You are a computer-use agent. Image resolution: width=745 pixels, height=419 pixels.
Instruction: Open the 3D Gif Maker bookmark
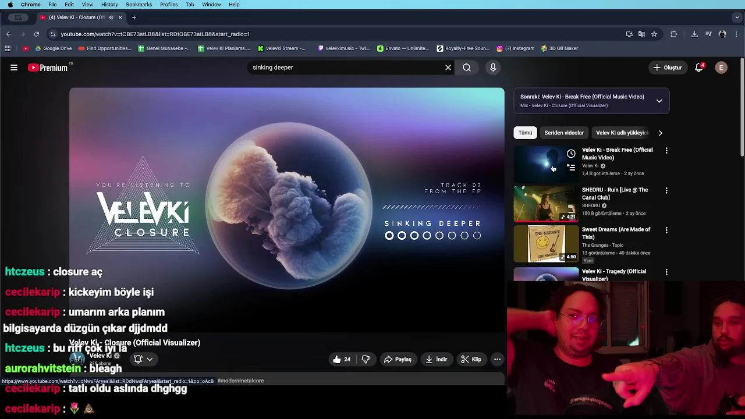(559, 48)
